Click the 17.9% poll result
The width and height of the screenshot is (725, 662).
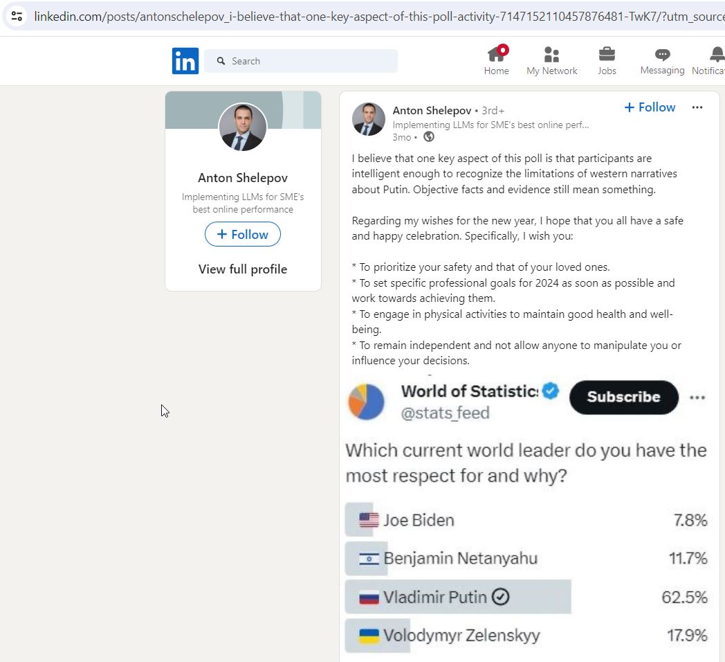pos(687,636)
